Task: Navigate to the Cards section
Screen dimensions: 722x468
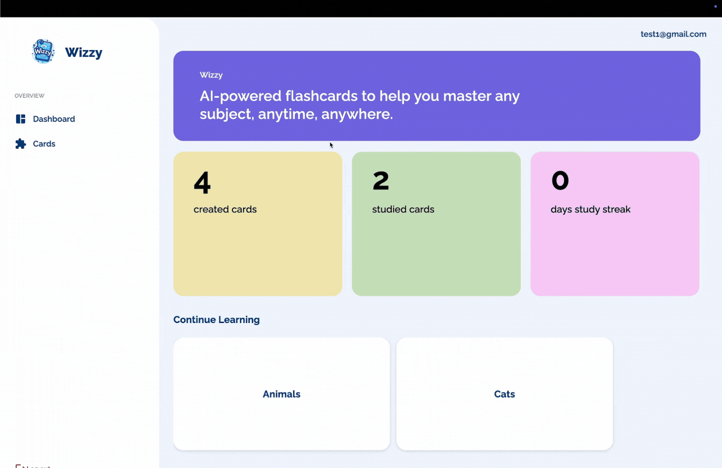Action: [x=44, y=144]
